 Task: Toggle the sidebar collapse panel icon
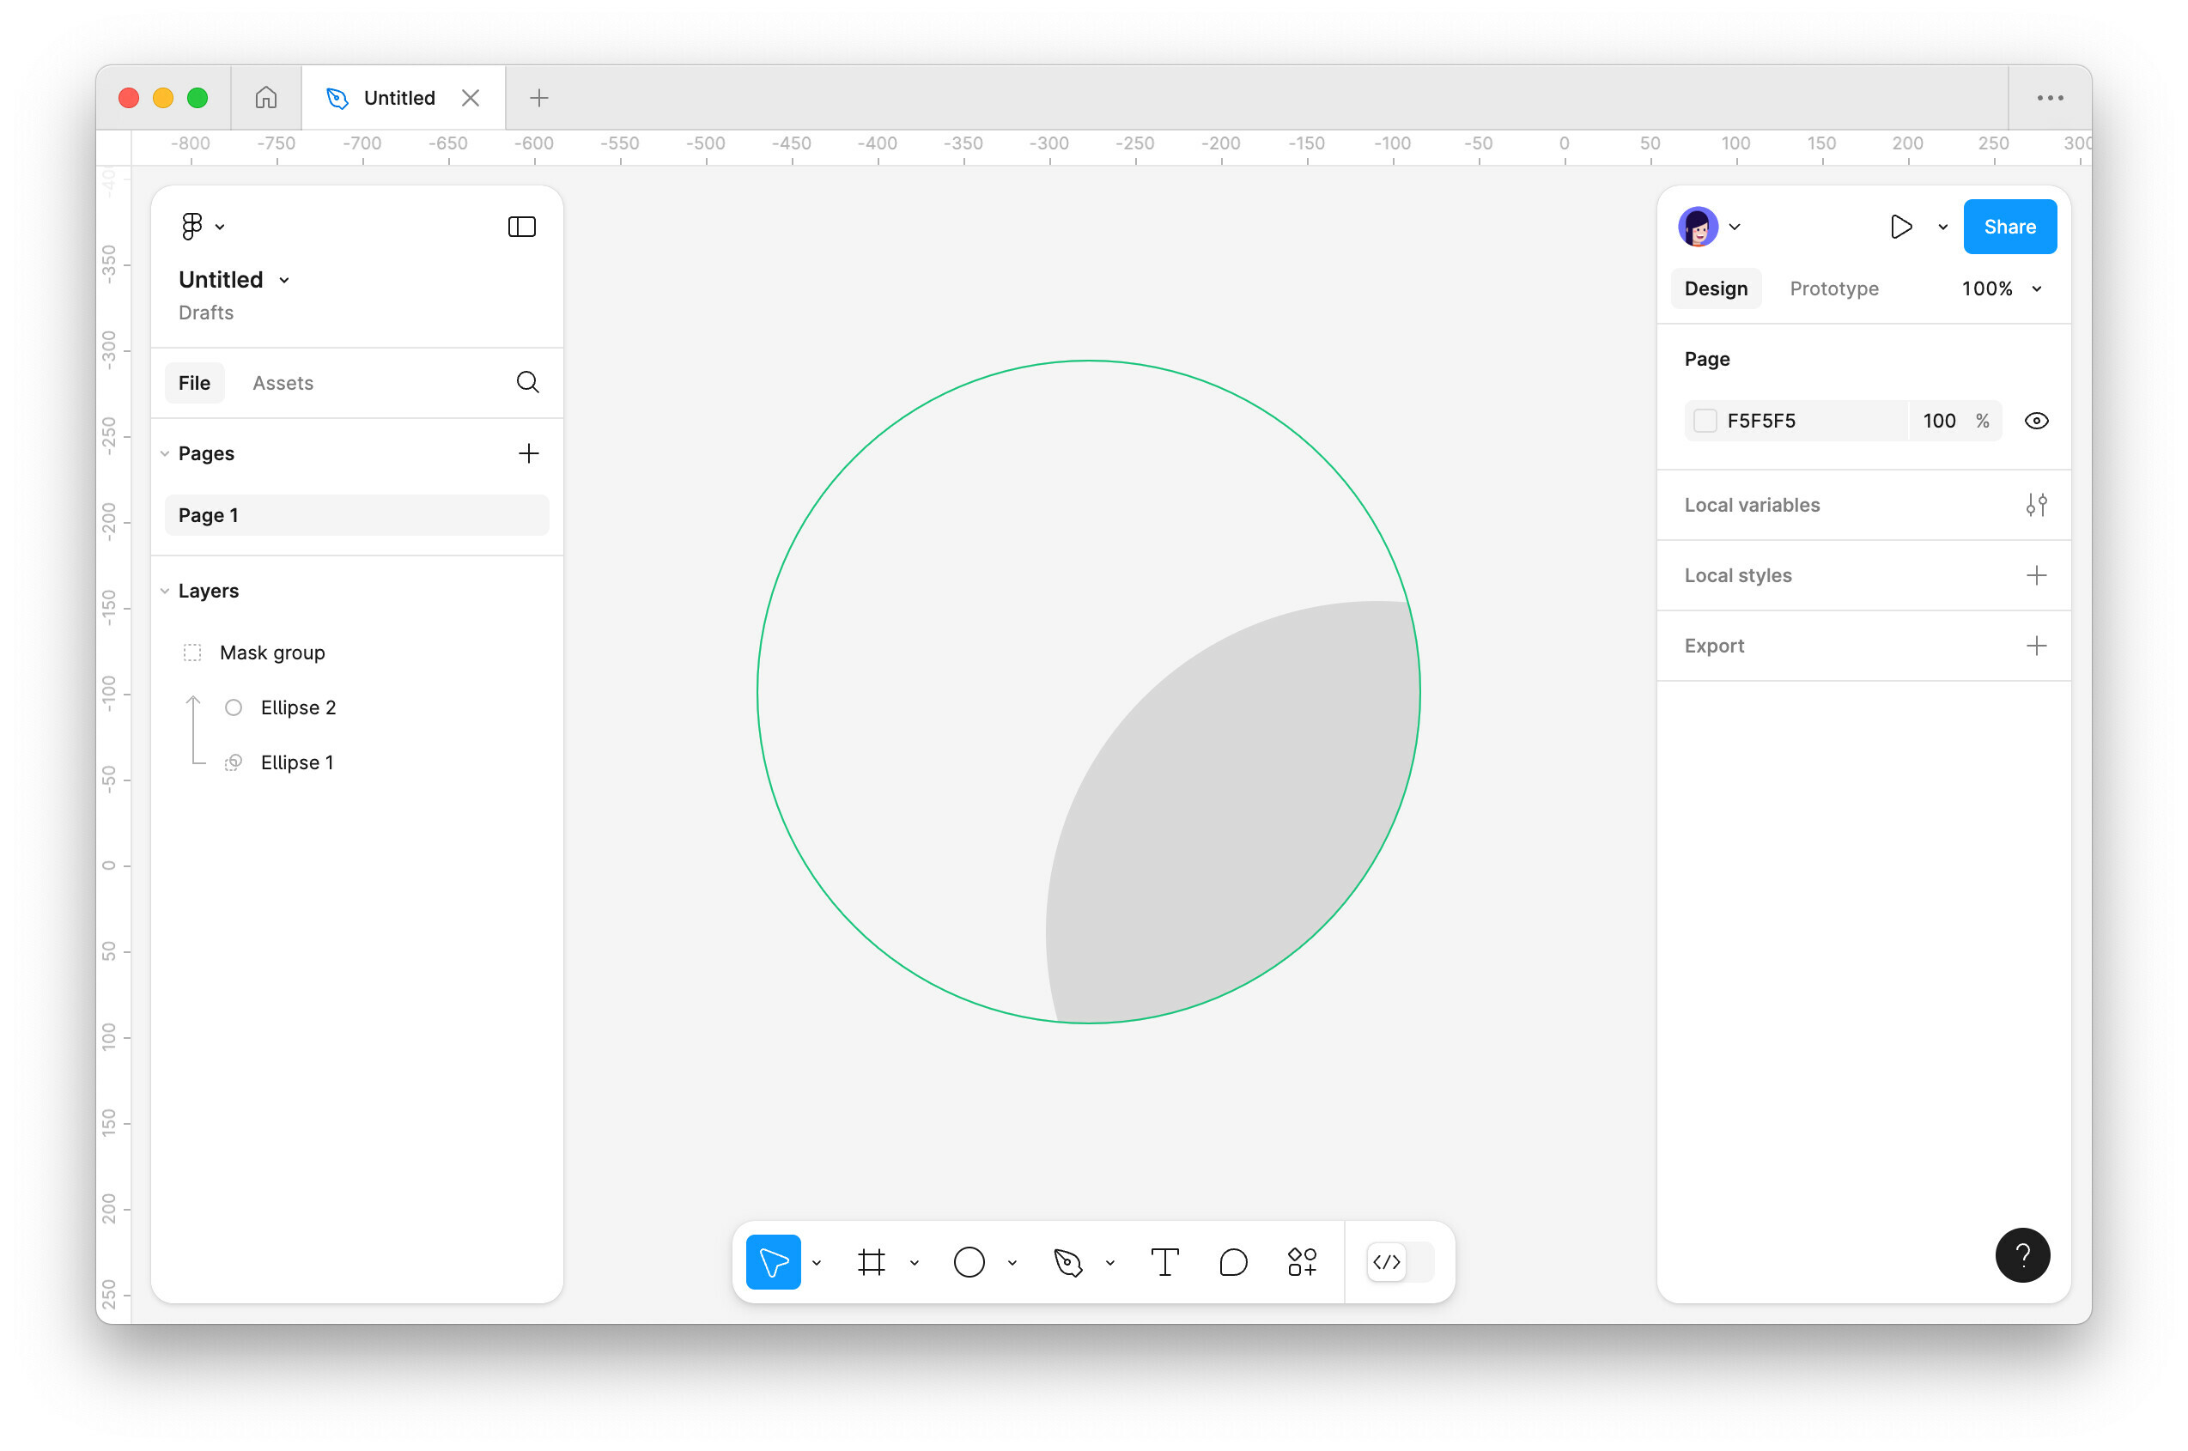pyautogui.click(x=522, y=227)
